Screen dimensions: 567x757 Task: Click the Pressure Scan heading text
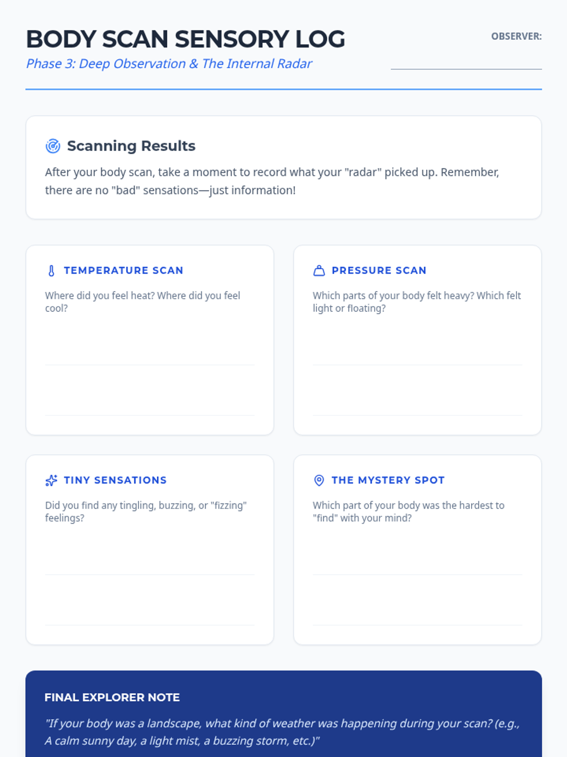tap(379, 270)
